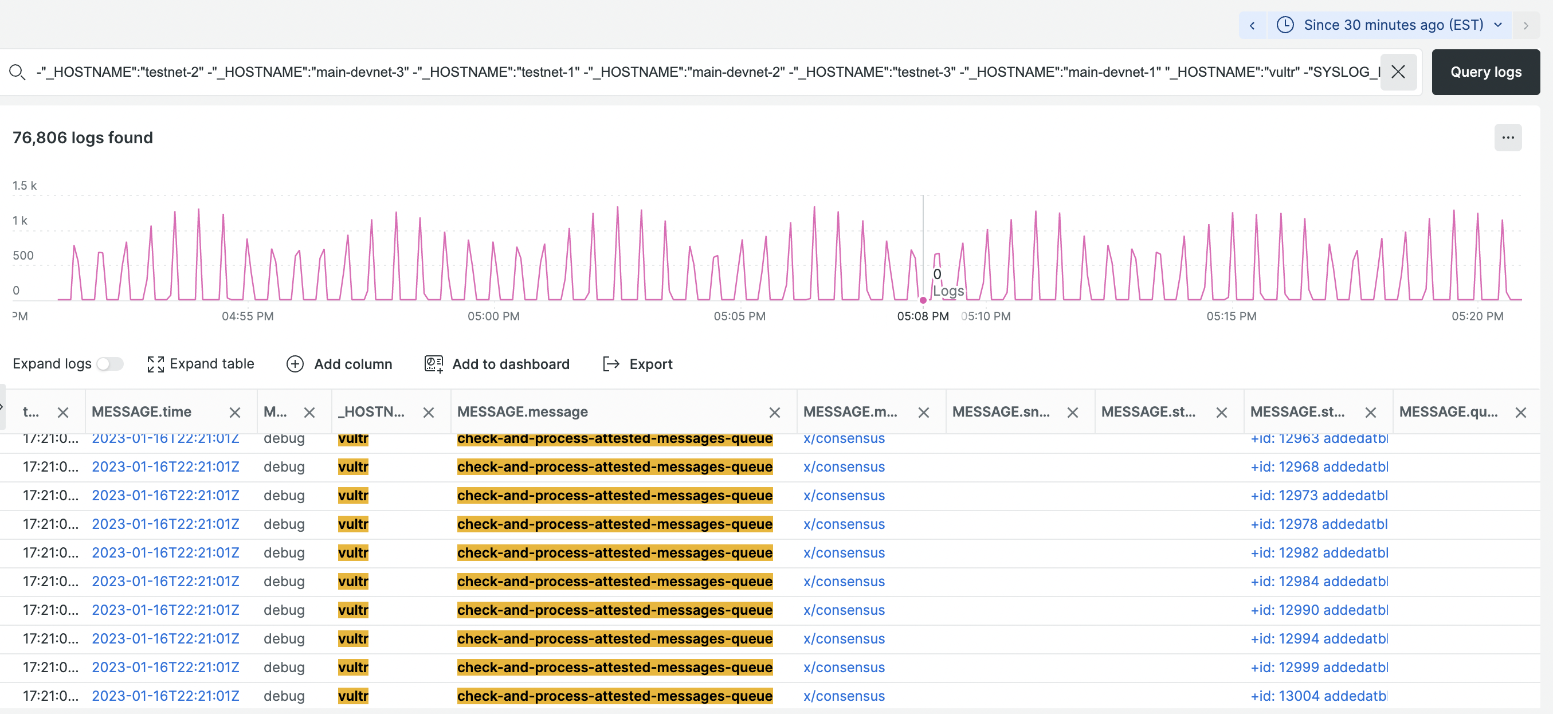Click the right chevron after the time range
The image size is (1553, 714).
pyautogui.click(x=1527, y=25)
